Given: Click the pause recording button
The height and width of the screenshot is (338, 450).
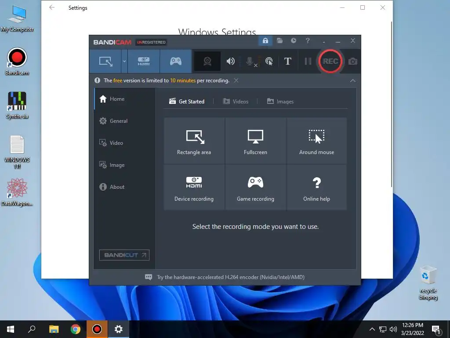Looking at the screenshot, I should click(308, 61).
